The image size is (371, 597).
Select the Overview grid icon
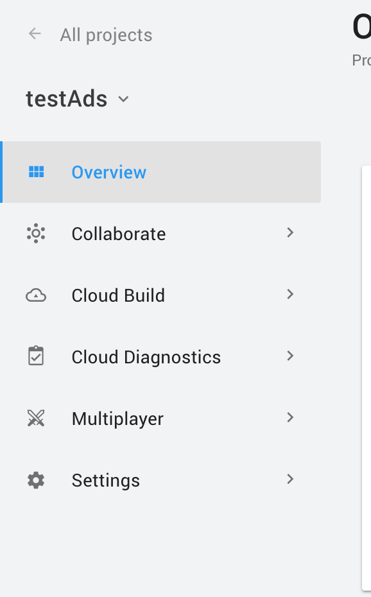coord(37,171)
